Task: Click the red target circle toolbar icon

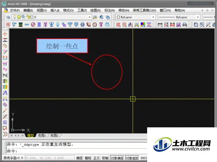Action: (95, 25)
